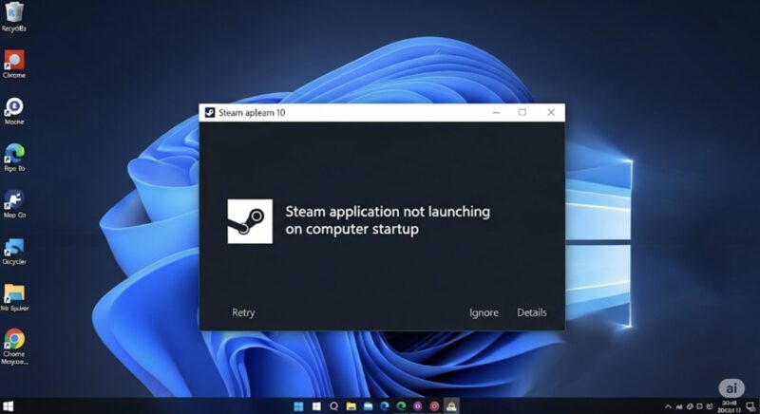
Task: Select the Recycle Bin desktop icon
Action: (x=14, y=17)
